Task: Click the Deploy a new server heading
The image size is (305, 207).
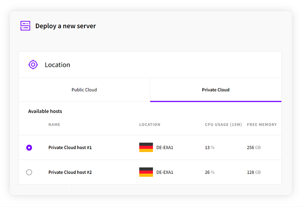Action: [x=65, y=26]
